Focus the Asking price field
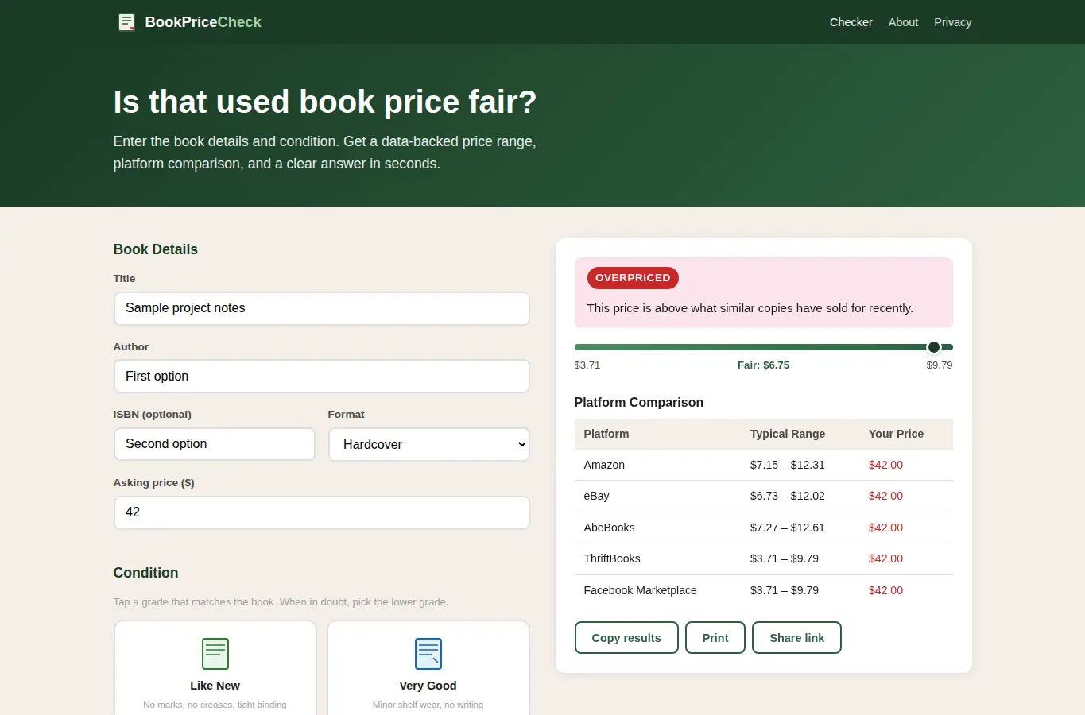The height and width of the screenshot is (715, 1085). (322, 512)
